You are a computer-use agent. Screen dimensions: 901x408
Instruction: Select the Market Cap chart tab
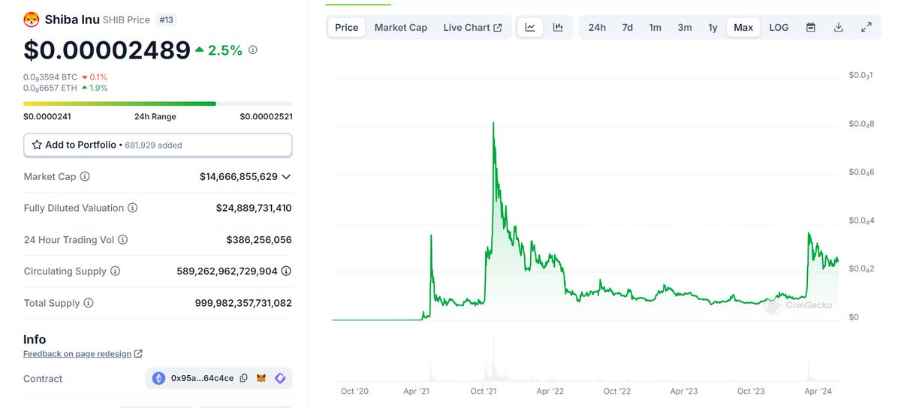[x=401, y=28]
